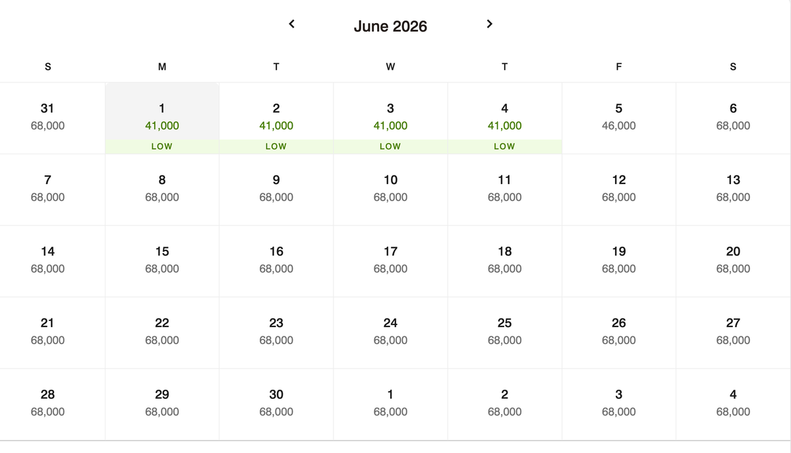Pick June 2 low fare date
Screen dimensions: 791x453
pyautogui.click(x=276, y=117)
